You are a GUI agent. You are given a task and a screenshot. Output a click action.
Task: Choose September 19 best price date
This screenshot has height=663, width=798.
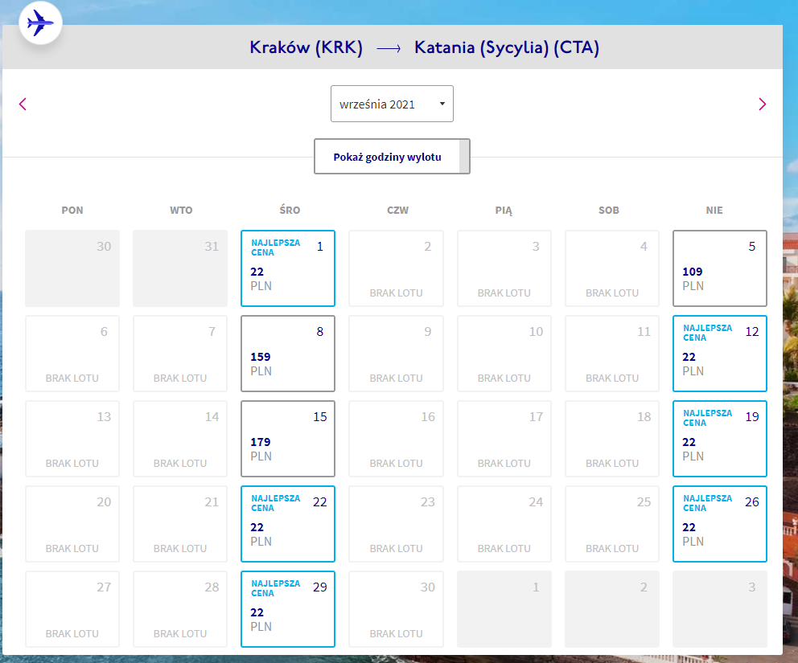point(720,439)
